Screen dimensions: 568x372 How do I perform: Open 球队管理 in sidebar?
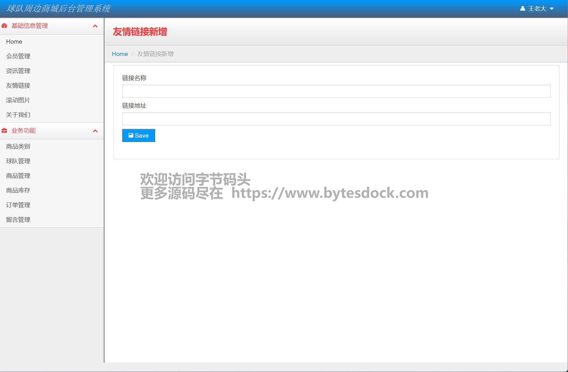18,161
